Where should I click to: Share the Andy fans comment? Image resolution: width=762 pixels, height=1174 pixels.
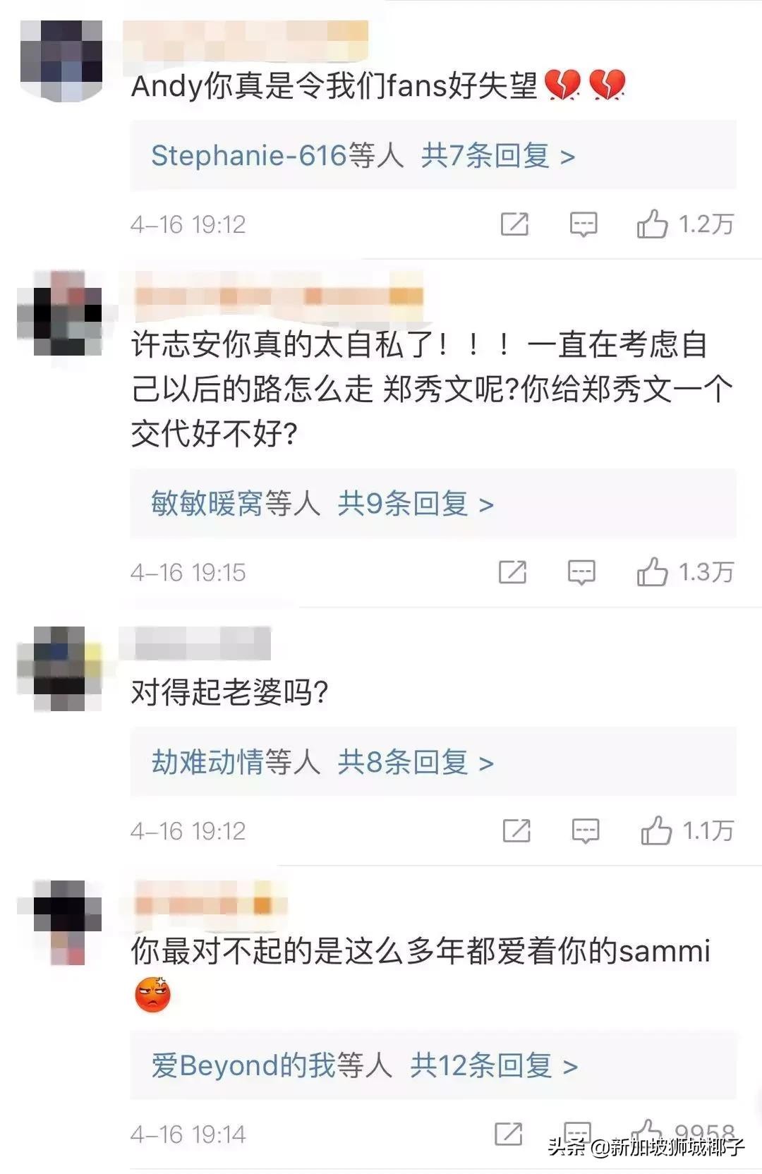514,224
